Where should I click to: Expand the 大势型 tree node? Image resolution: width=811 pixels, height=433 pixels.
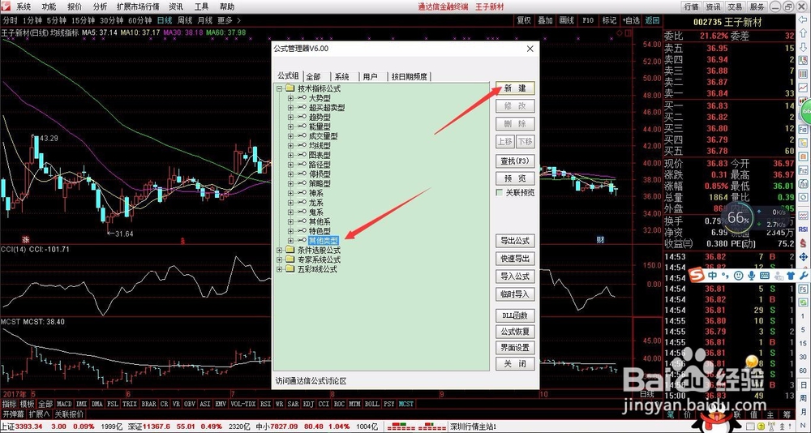tap(290, 98)
